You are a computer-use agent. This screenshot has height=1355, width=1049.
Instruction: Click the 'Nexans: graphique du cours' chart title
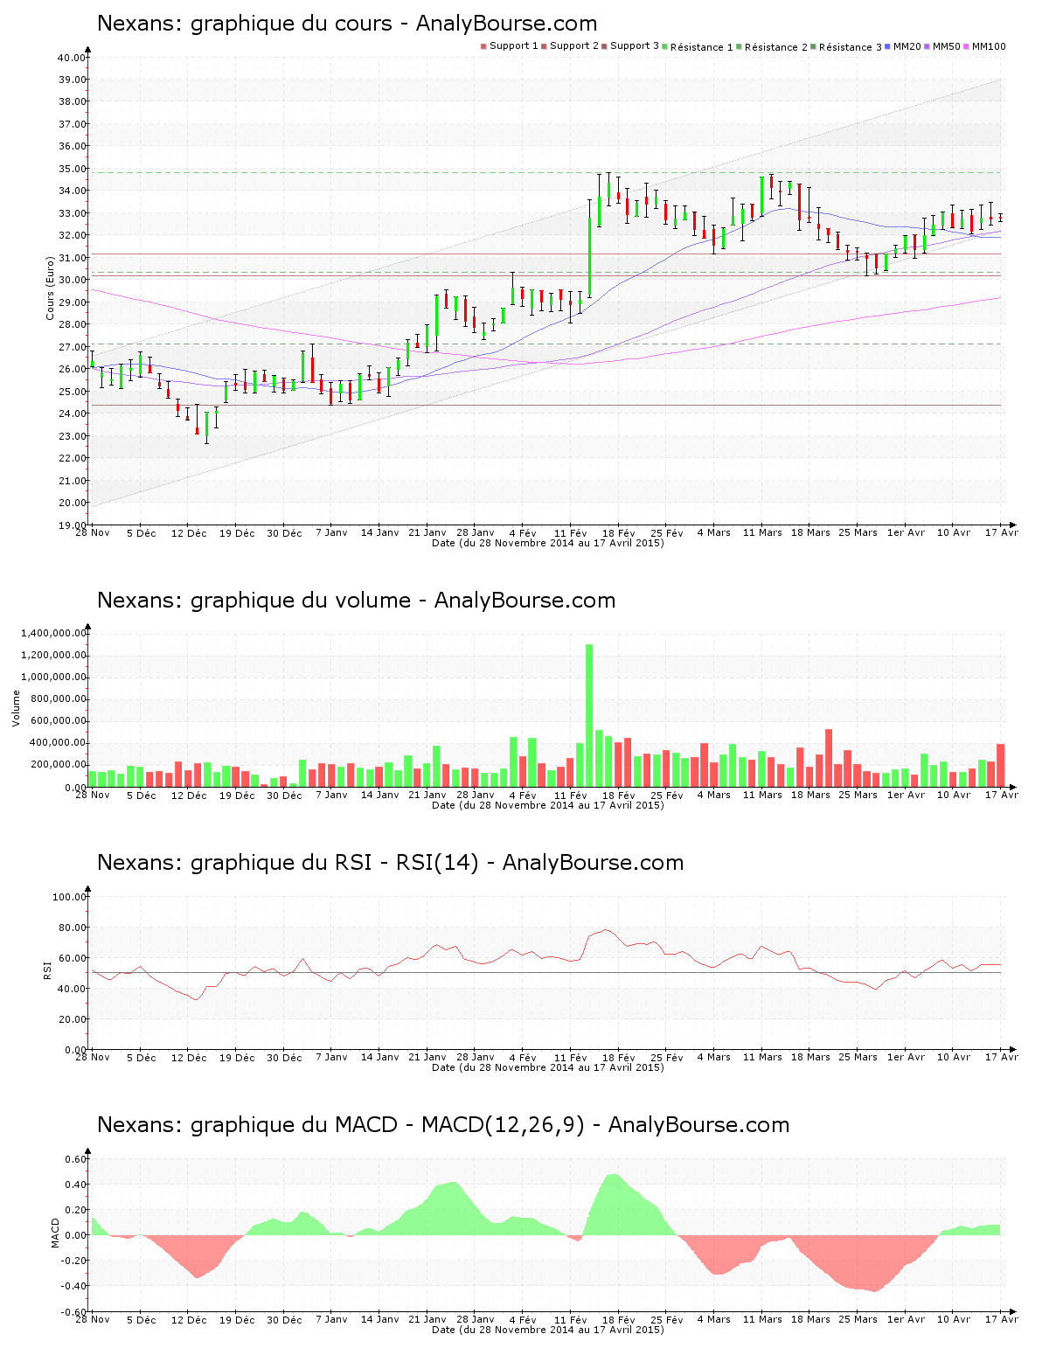(347, 24)
